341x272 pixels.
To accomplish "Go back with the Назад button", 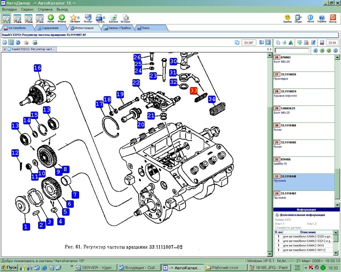I will [x=51, y=18].
